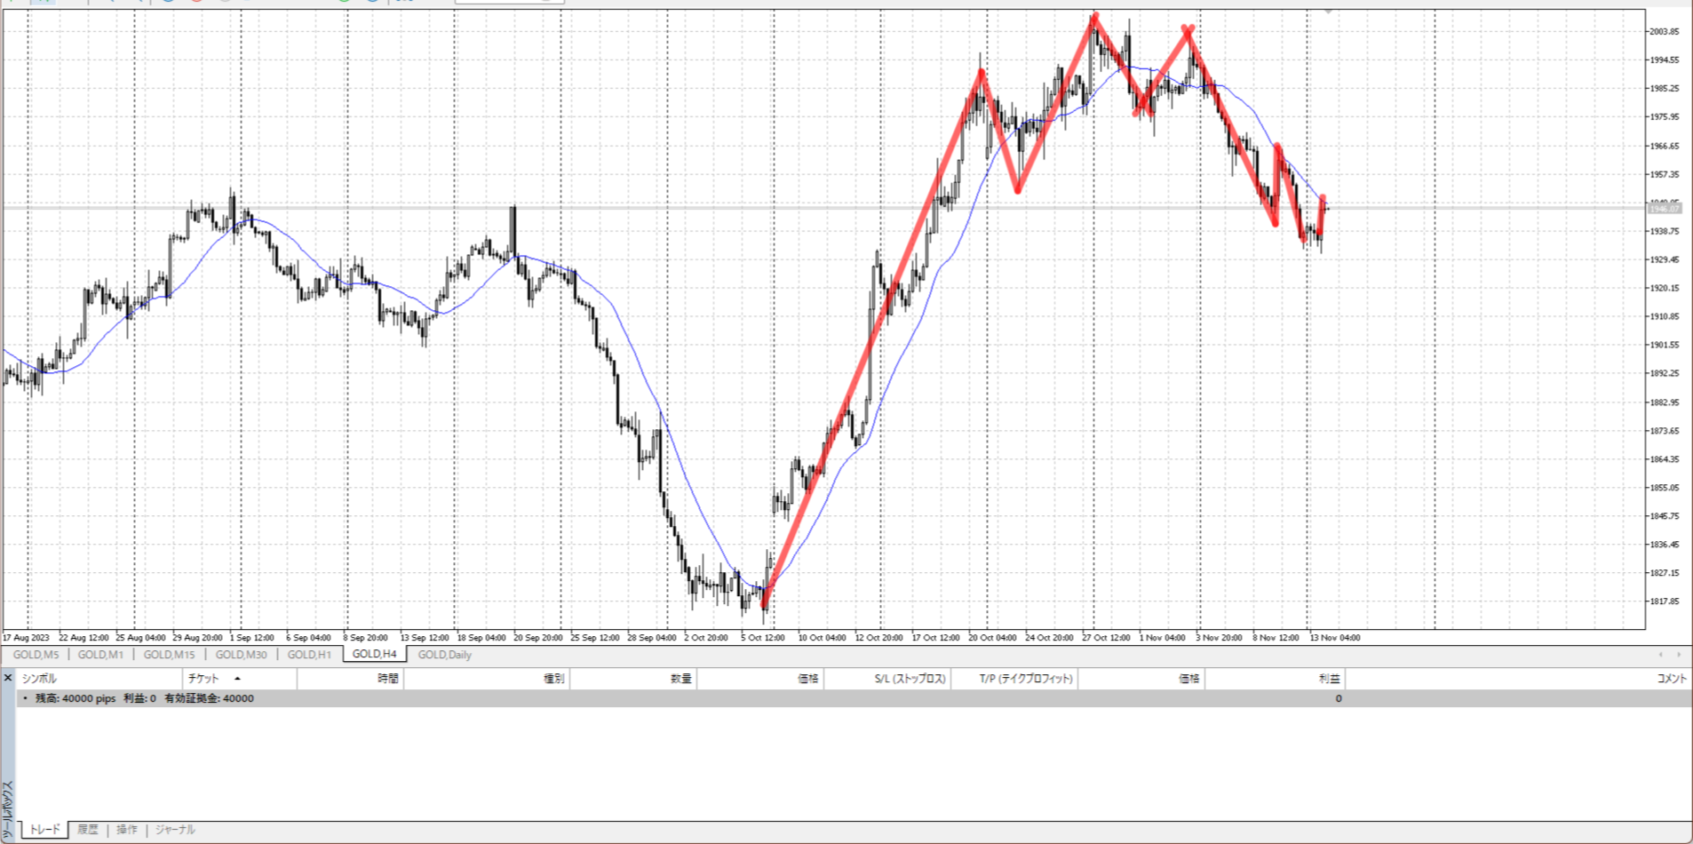This screenshot has width=1693, height=844.
Task: Open the 履歴 tab in terminal
Action: [88, 830]
